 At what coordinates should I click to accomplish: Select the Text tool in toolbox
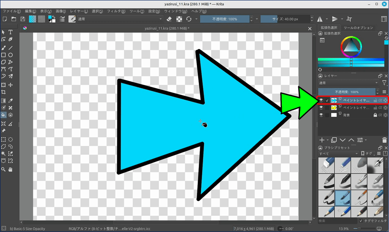[11, 32]
